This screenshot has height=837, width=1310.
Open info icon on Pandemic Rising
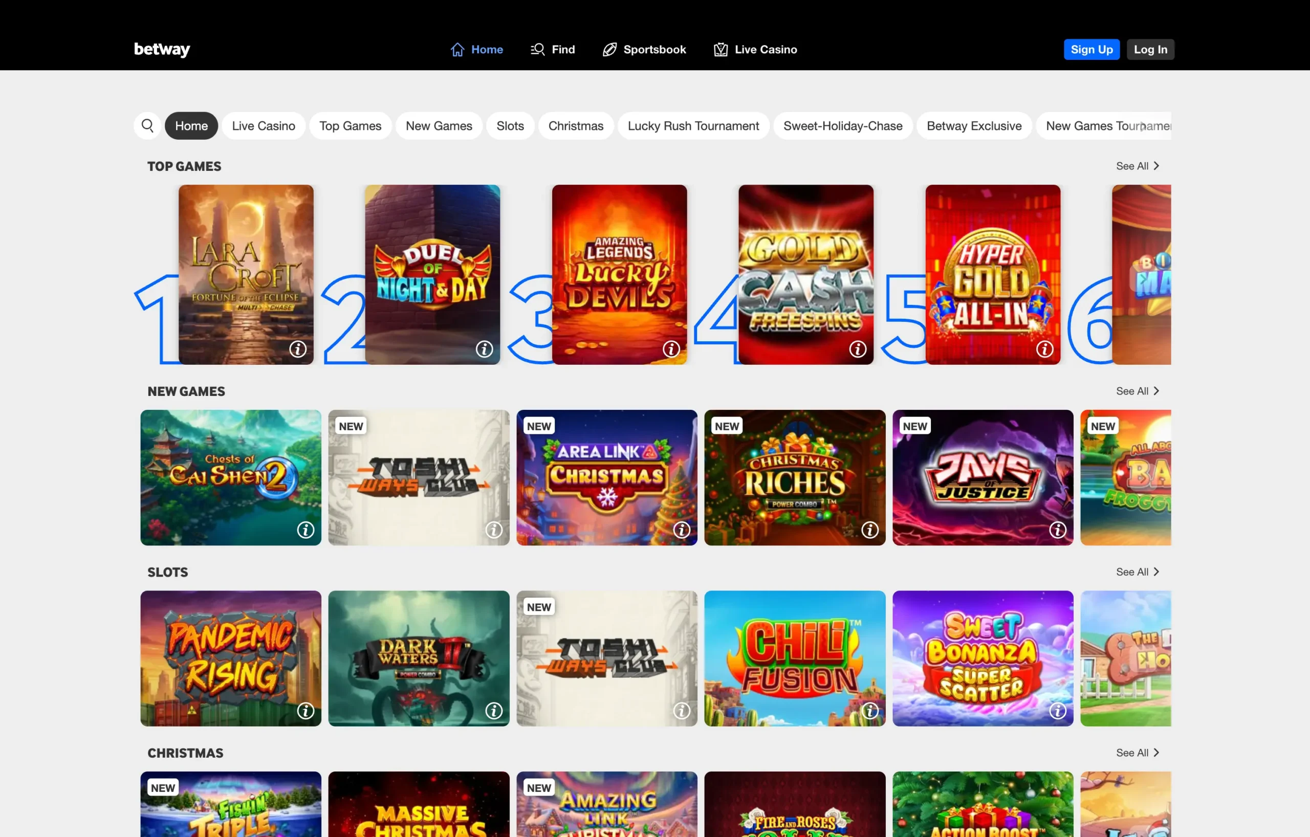(305, 711)
